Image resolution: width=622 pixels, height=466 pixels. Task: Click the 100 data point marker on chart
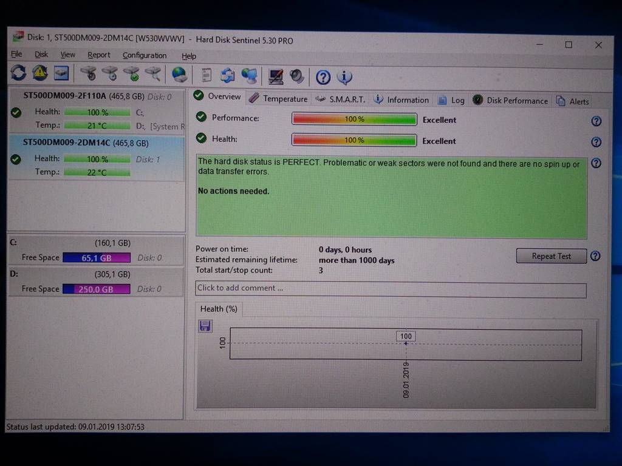tap(406, 343)
